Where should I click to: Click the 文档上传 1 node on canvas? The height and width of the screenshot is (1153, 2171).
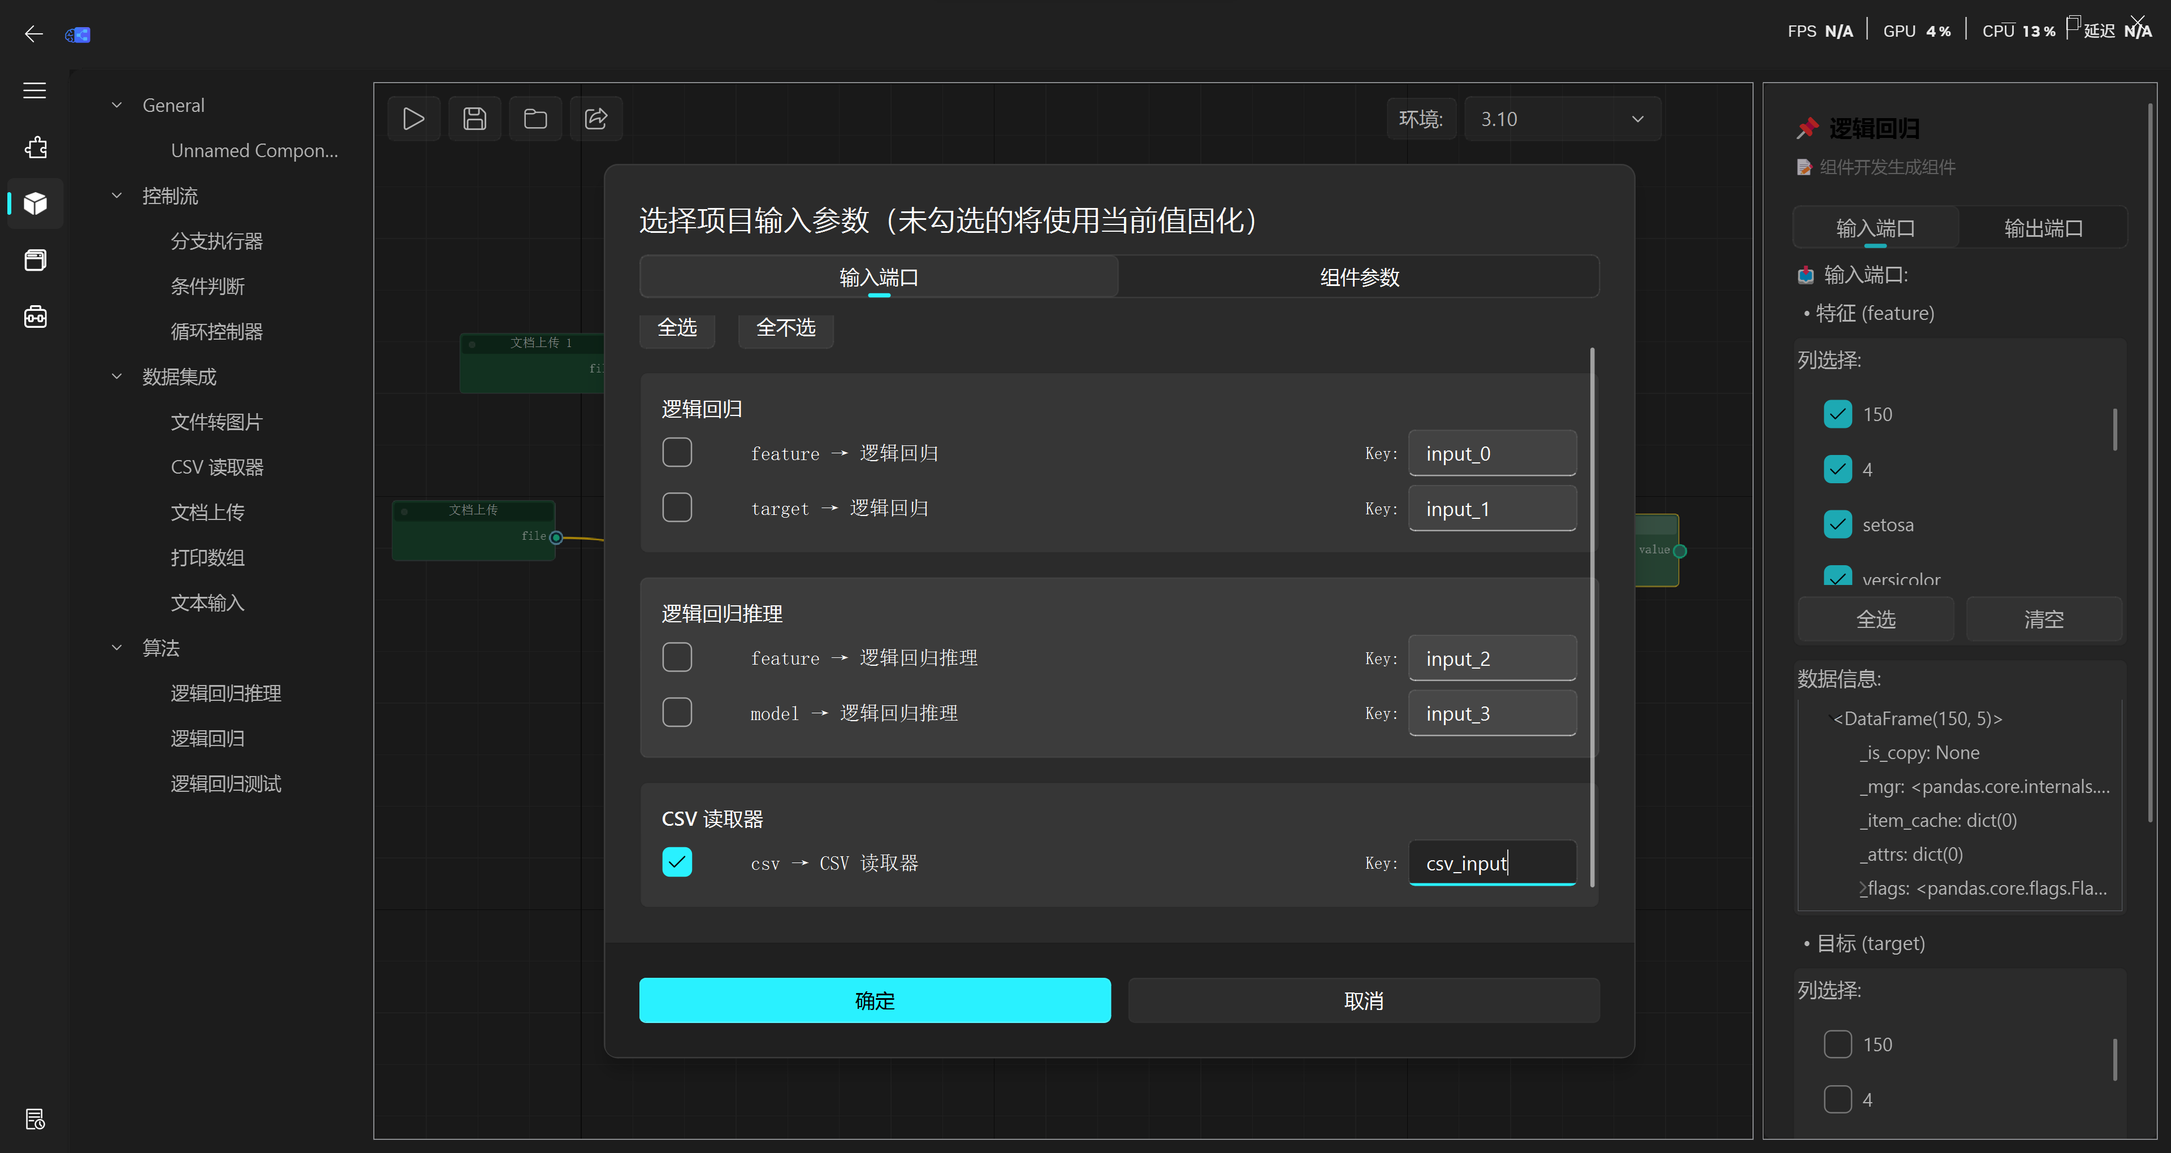[x=532, y=362]
